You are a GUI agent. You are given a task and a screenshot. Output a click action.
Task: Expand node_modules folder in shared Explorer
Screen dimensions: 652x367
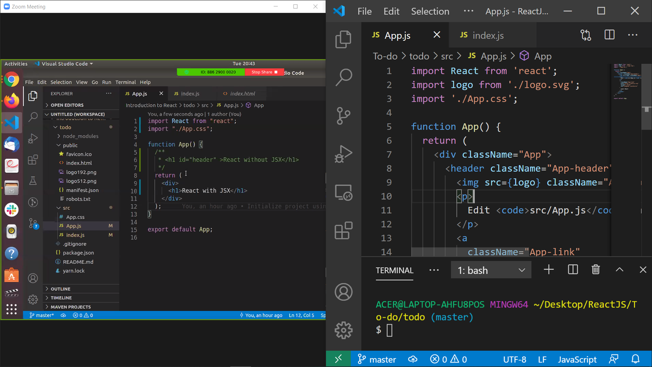tap(80, 136)
